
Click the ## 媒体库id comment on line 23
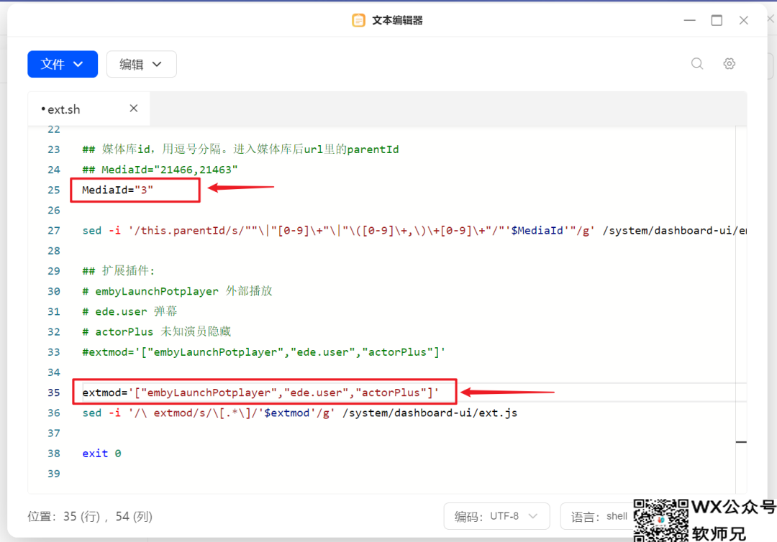point(240,150)
